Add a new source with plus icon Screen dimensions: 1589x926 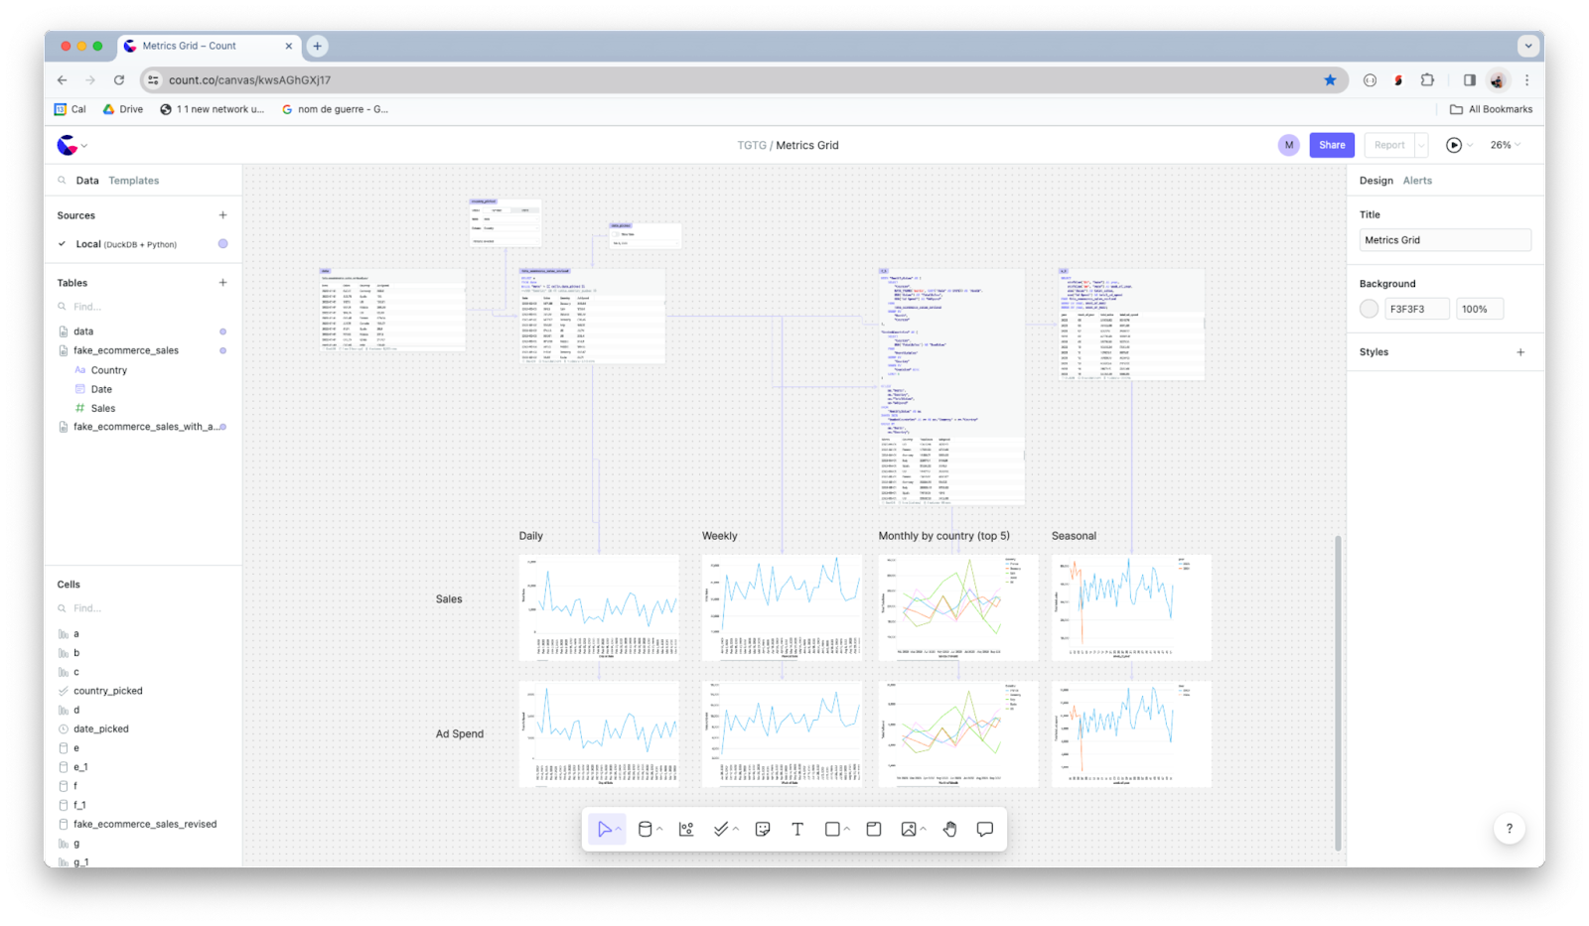pos(222,215)
